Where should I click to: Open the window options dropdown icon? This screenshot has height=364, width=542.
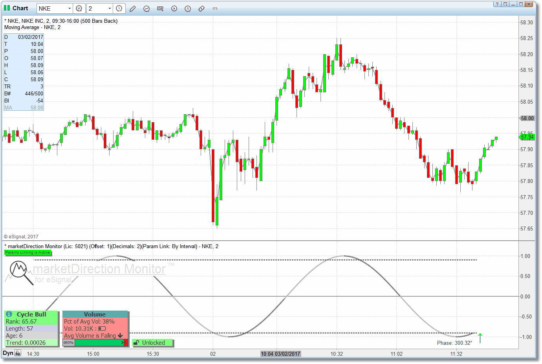tap(505, 4)
